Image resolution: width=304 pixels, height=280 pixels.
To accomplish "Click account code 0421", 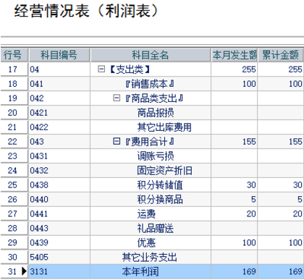I will pos(39,113).
